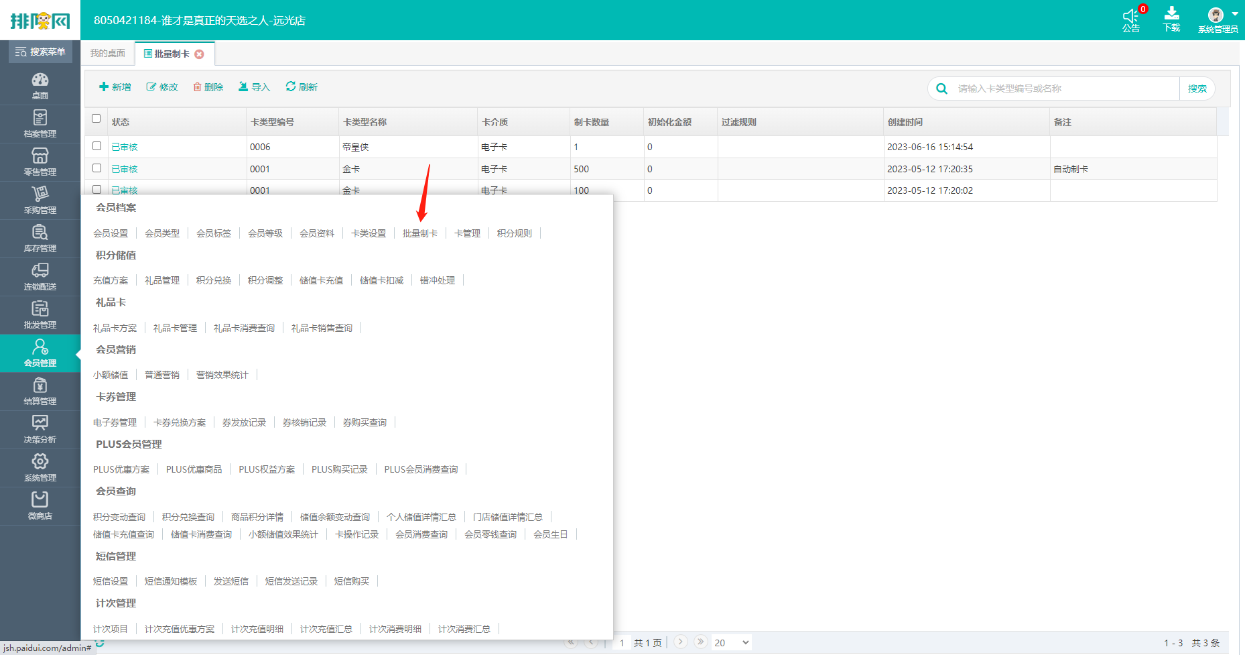Image resolution: width=1245 pixels, height=655 pixels.
Task: Open 错冲处理 menu item
Action: (438, 280)
